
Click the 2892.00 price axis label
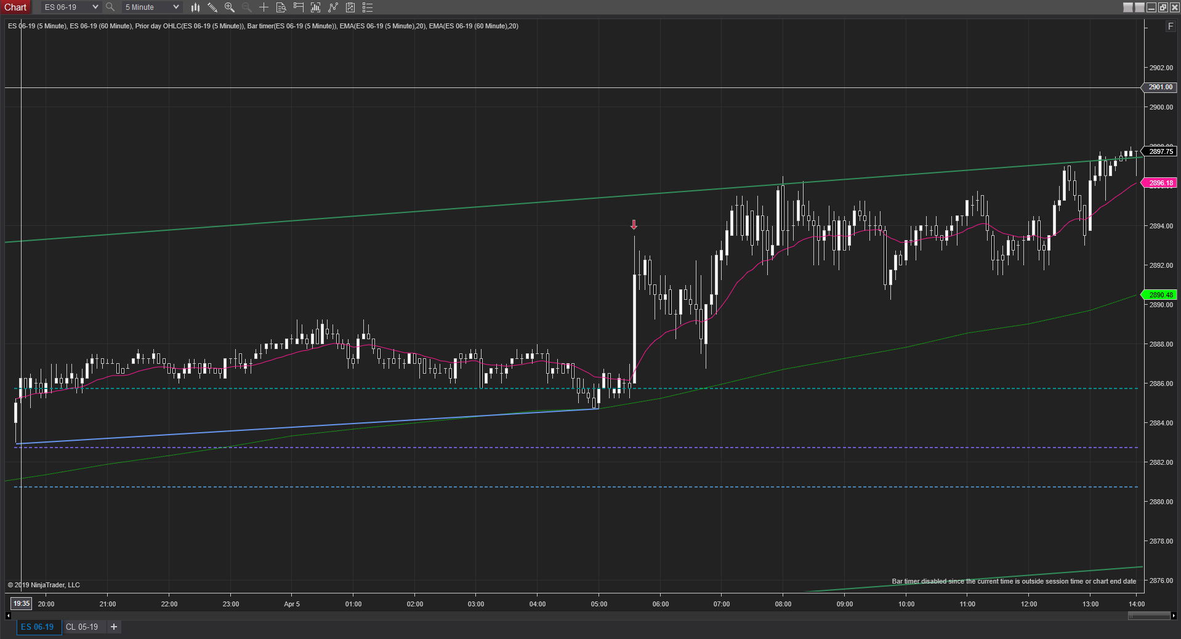pyautogui.click(x=1161, y=265)
